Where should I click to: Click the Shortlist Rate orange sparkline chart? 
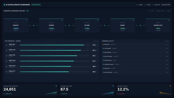click(x=165, y=93)
